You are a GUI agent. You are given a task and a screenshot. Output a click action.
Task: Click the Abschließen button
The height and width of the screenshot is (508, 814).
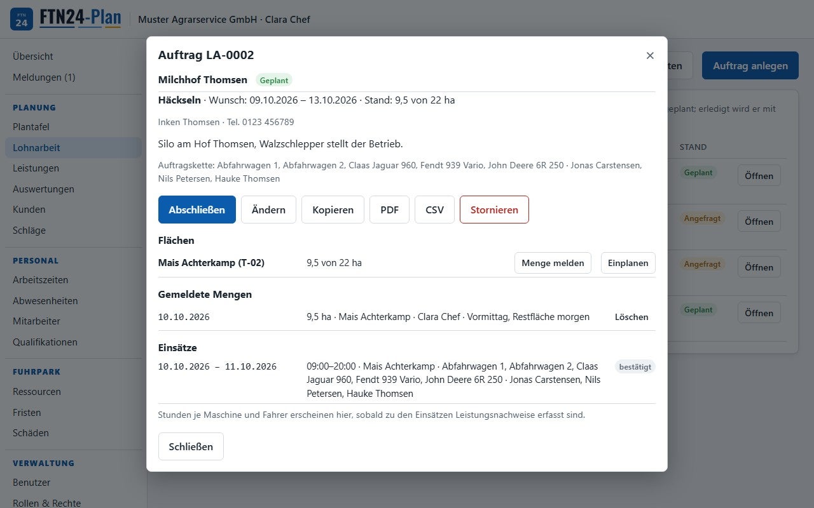click(x=197, y=210)
